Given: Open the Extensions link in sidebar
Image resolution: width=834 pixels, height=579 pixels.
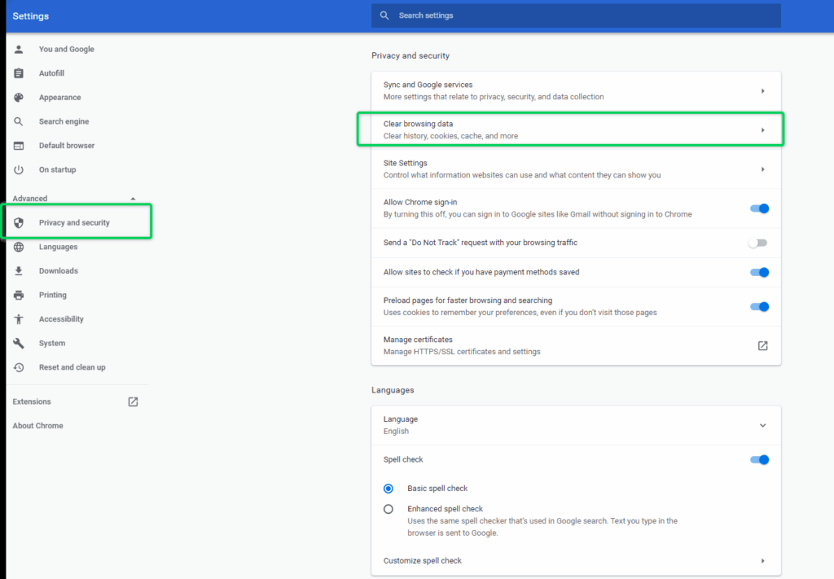Looking at the screenshot, I should pyautogui.click(x=32, y=402).
